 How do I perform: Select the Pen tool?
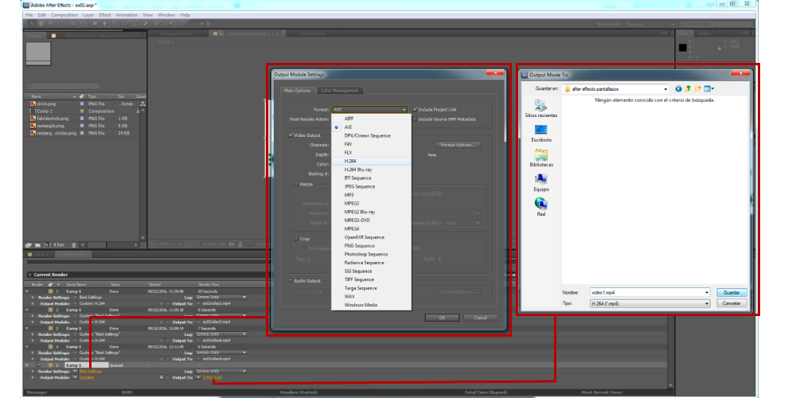coord(104,23)
